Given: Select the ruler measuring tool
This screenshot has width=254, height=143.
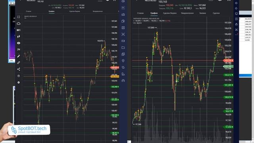Looking at the screenshot, I should click(19, 63).
